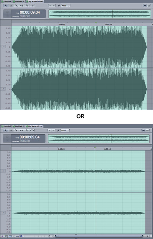The image size is (153, 239).
Task: Click the automation icon beside lower Read menu
Action: tap(58, 130)
